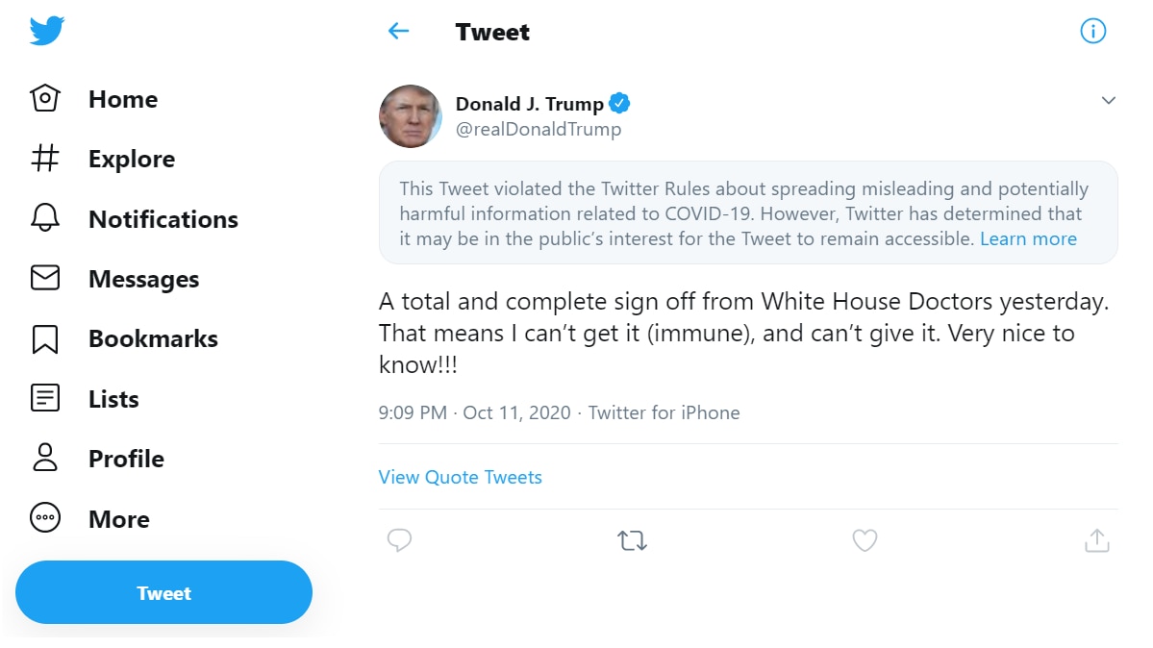Open the Notifications bell icon

[45, 219]
